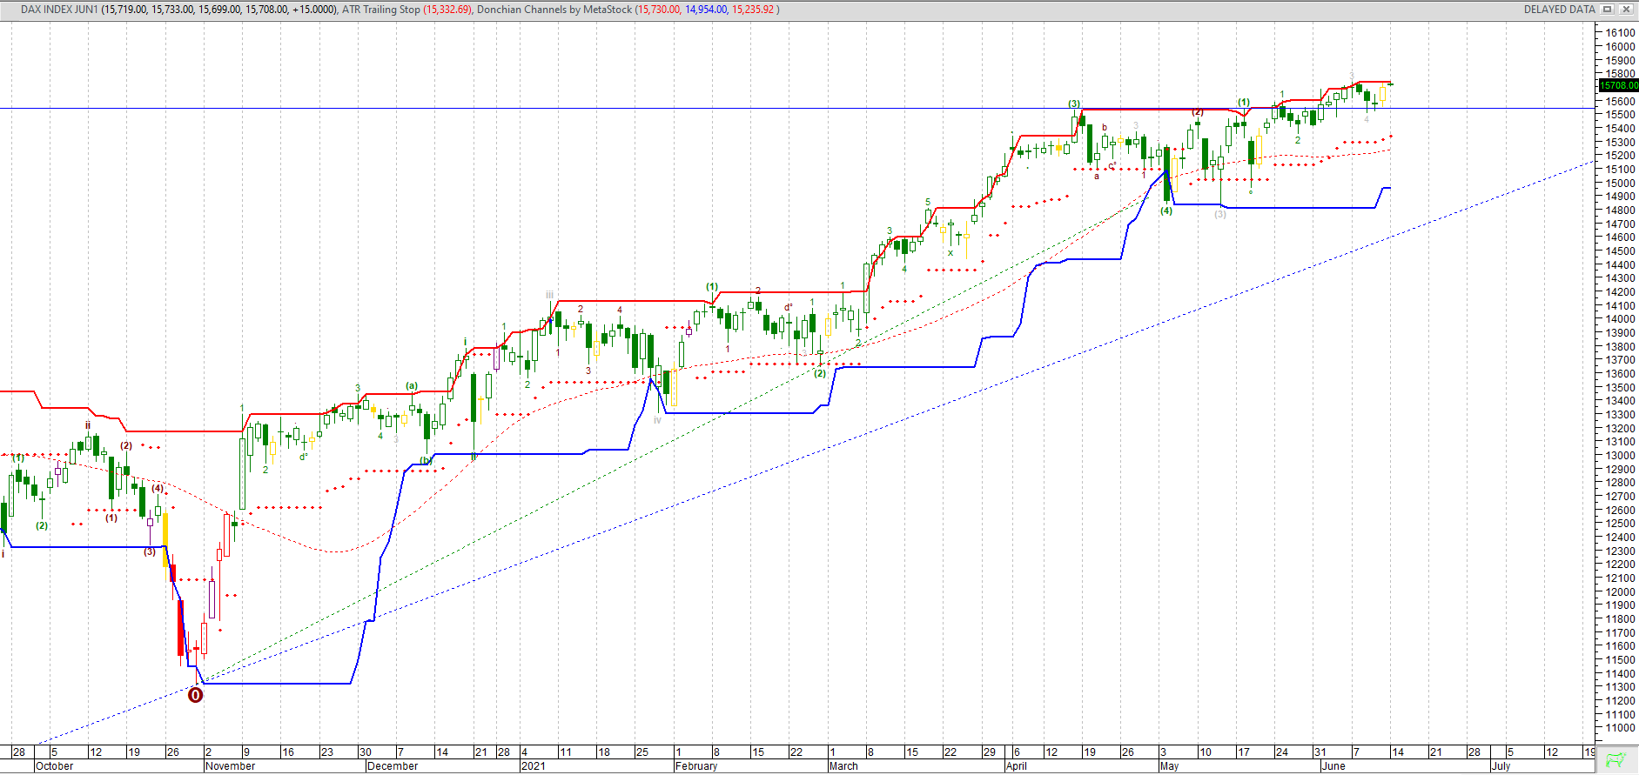Viewport: 1639px width, 775px height.
Task: Click the December month label on the date axis
Action: tap(393, 766)
